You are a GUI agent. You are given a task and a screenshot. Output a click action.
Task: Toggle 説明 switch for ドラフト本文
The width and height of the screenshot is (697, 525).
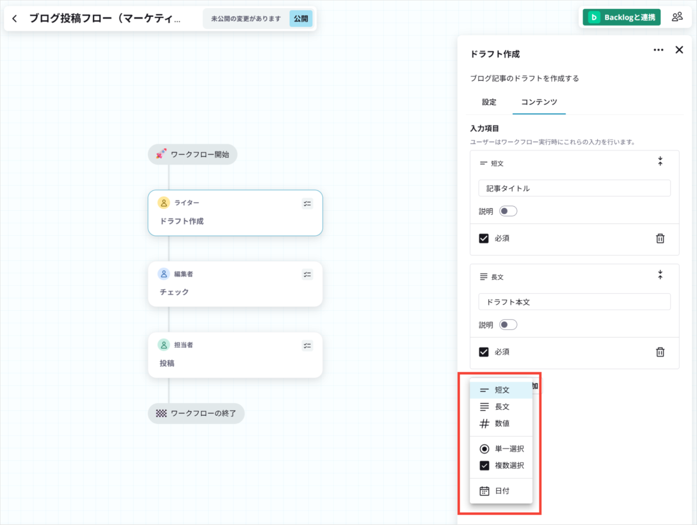pyautogui.click(x=508, y=325)
